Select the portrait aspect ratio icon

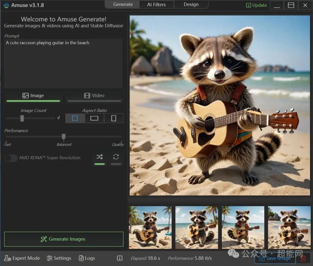(x=114, y=118)
